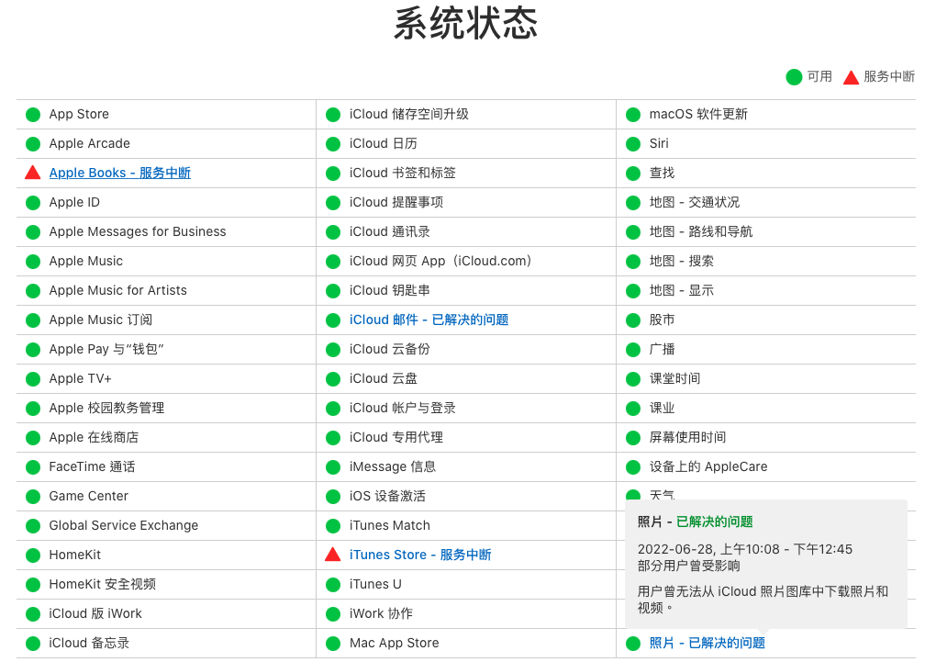Click the 系统状态 page heading
This screenshot has height=662, width=936.
click(x=465, y=24)
